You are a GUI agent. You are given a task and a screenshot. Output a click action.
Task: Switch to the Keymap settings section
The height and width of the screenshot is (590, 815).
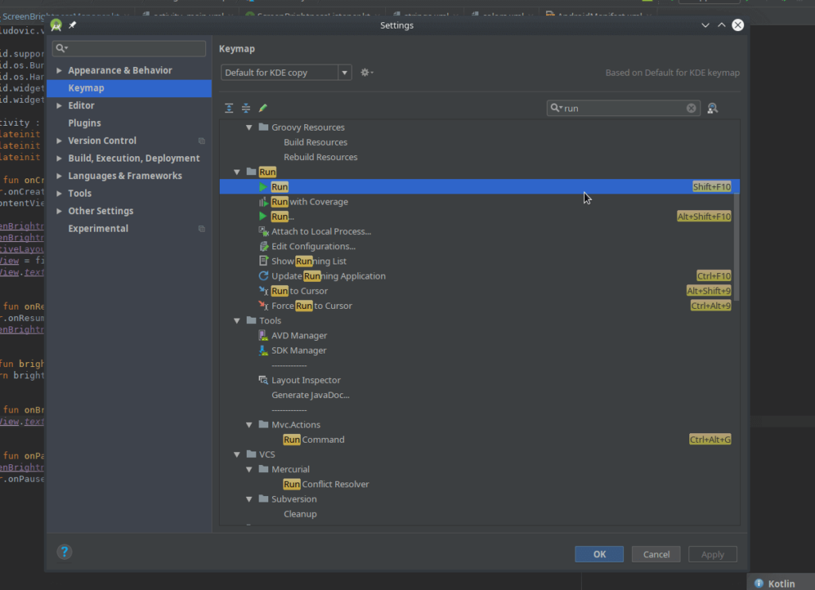pyautogui.click(x=88, y=88)
